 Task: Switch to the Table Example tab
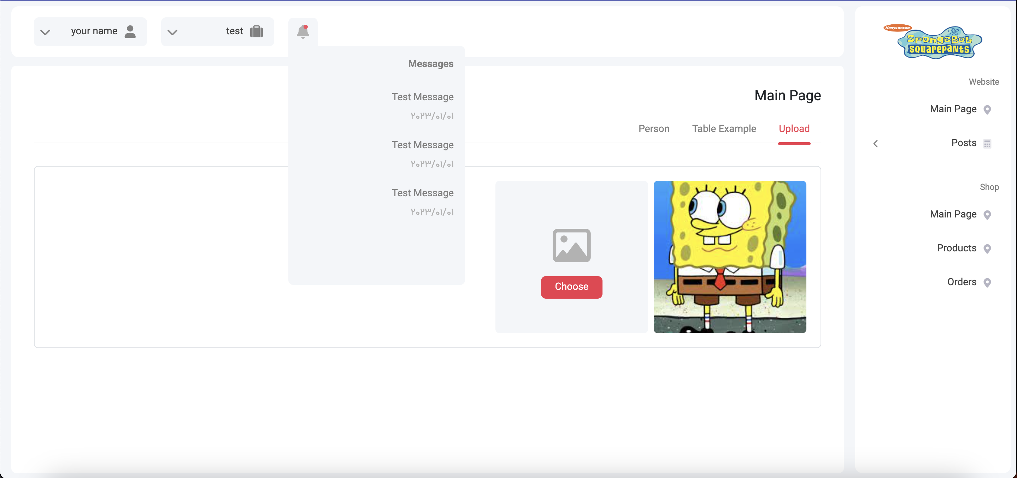click(x=724, y=129)
